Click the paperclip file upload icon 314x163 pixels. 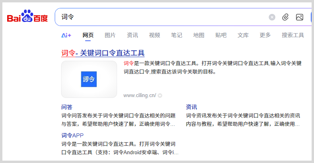click(x=285, y=17)
